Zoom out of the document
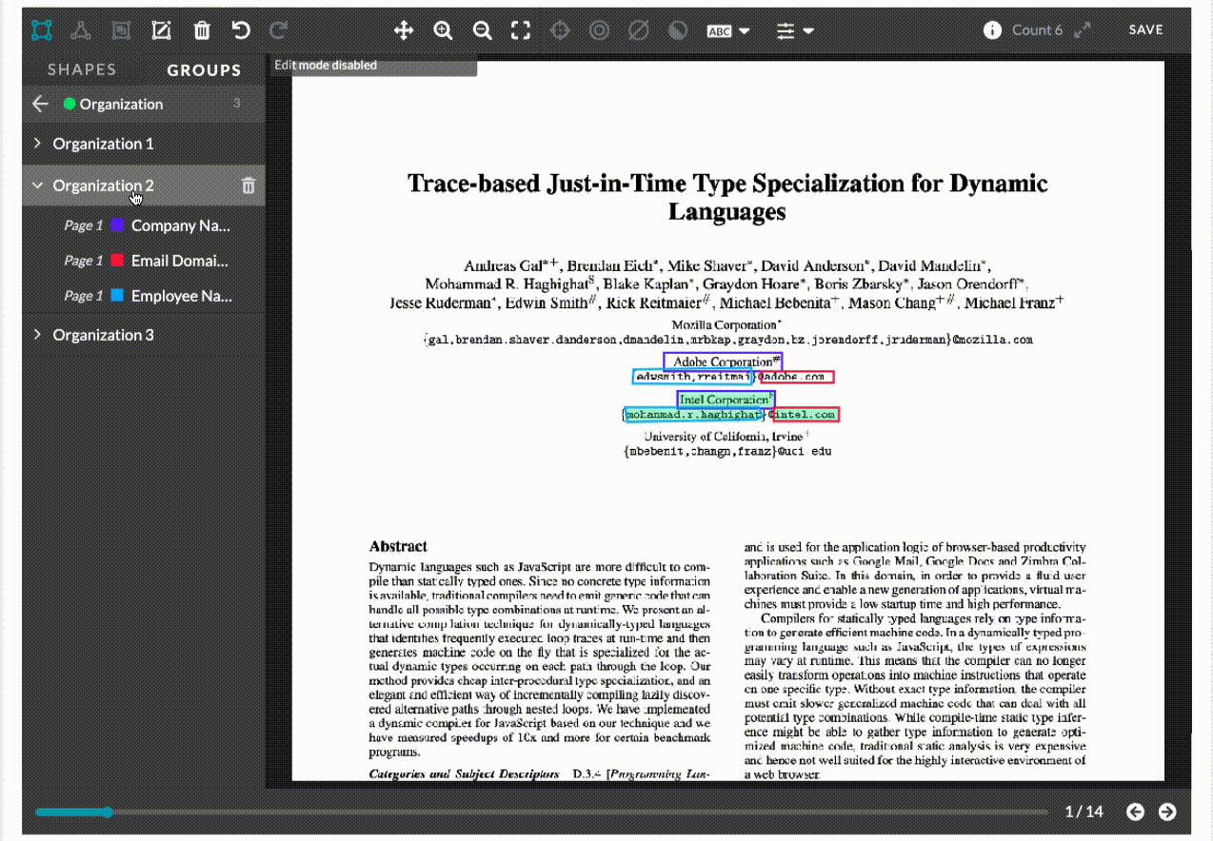1213x841 pixels. 483,30
